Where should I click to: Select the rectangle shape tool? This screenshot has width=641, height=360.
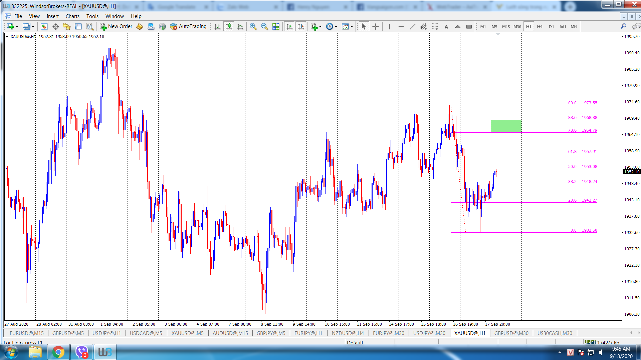[x=469, y=26]
